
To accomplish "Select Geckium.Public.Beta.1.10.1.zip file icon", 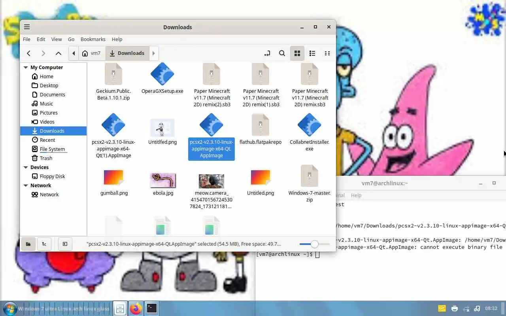I will tap(113, 74).
